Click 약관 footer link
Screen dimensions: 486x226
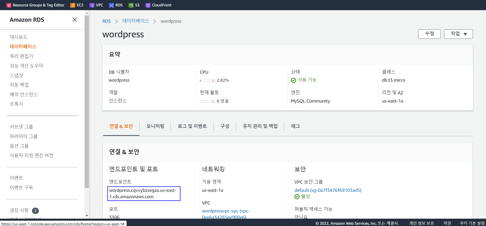pyautogui.click(x=447, y=223)
